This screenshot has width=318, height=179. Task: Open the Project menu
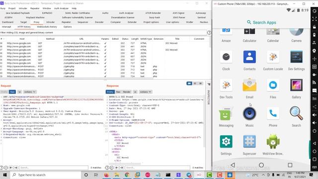(x=12, y=8)
